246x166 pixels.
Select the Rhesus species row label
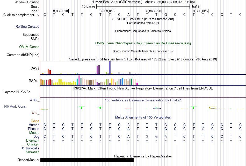pos(34,129)
